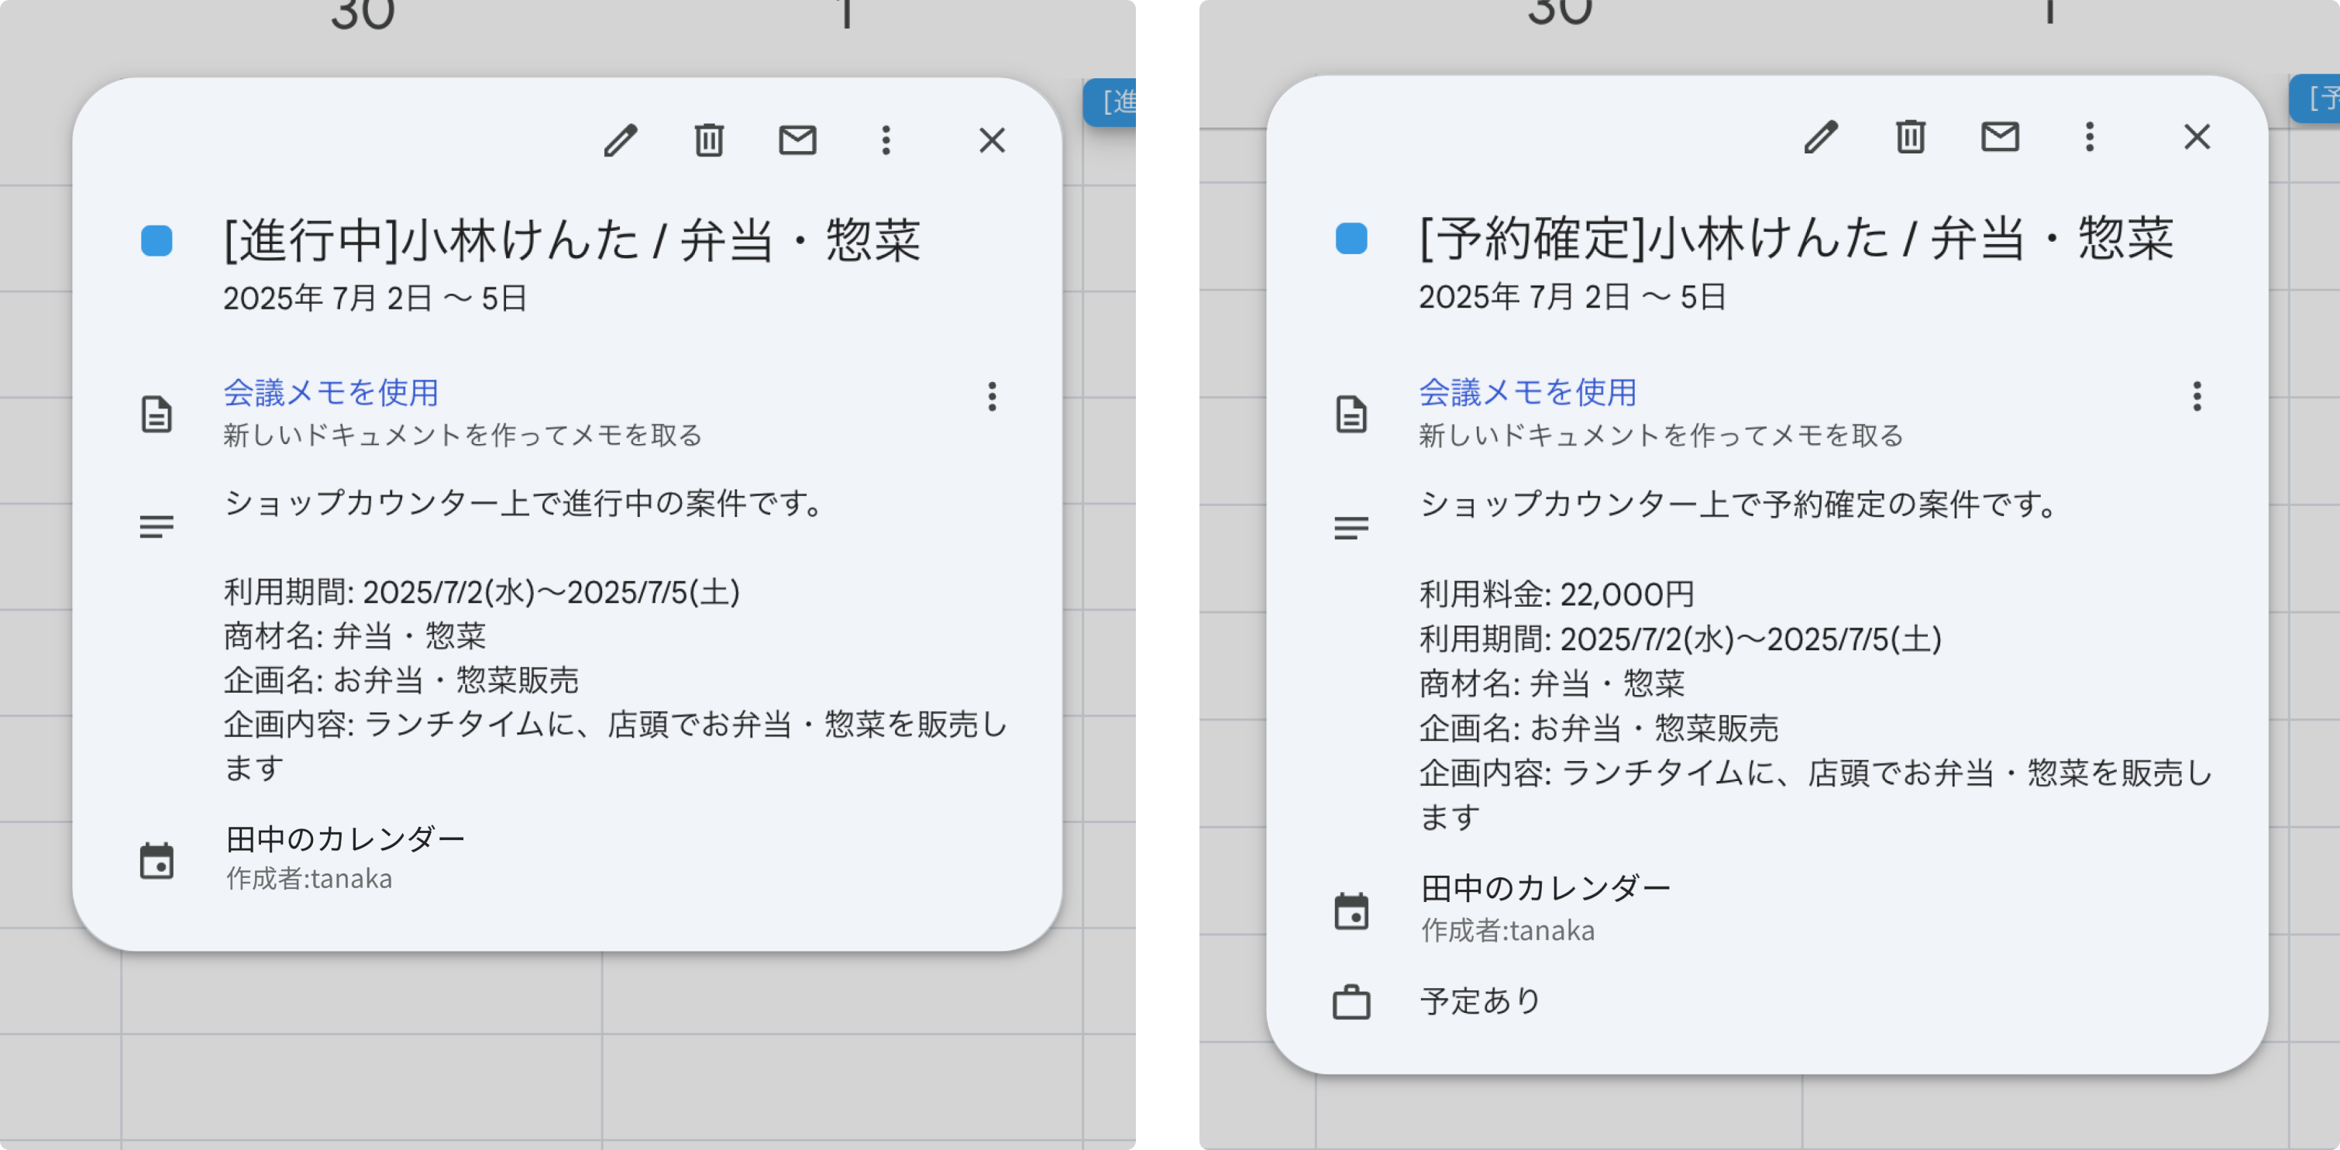Screen dimensions: 2340x1150
Task: Edit the [進行中] event with the pencil icon
Action: (x=622, y=141)
